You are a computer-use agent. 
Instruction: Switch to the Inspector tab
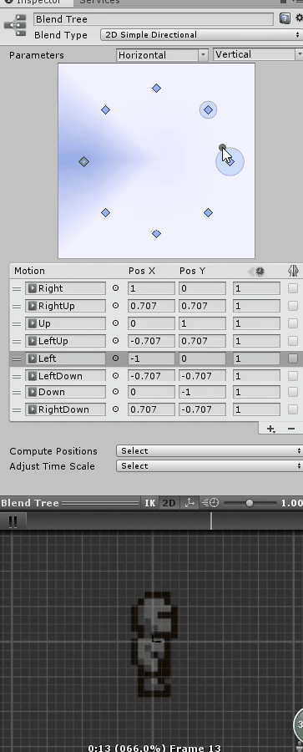pyautogui.click(x=36, y=2)
